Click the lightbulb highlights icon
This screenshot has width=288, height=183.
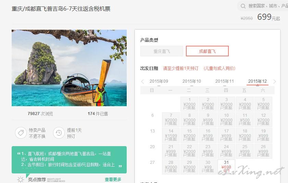coord(21,180)
